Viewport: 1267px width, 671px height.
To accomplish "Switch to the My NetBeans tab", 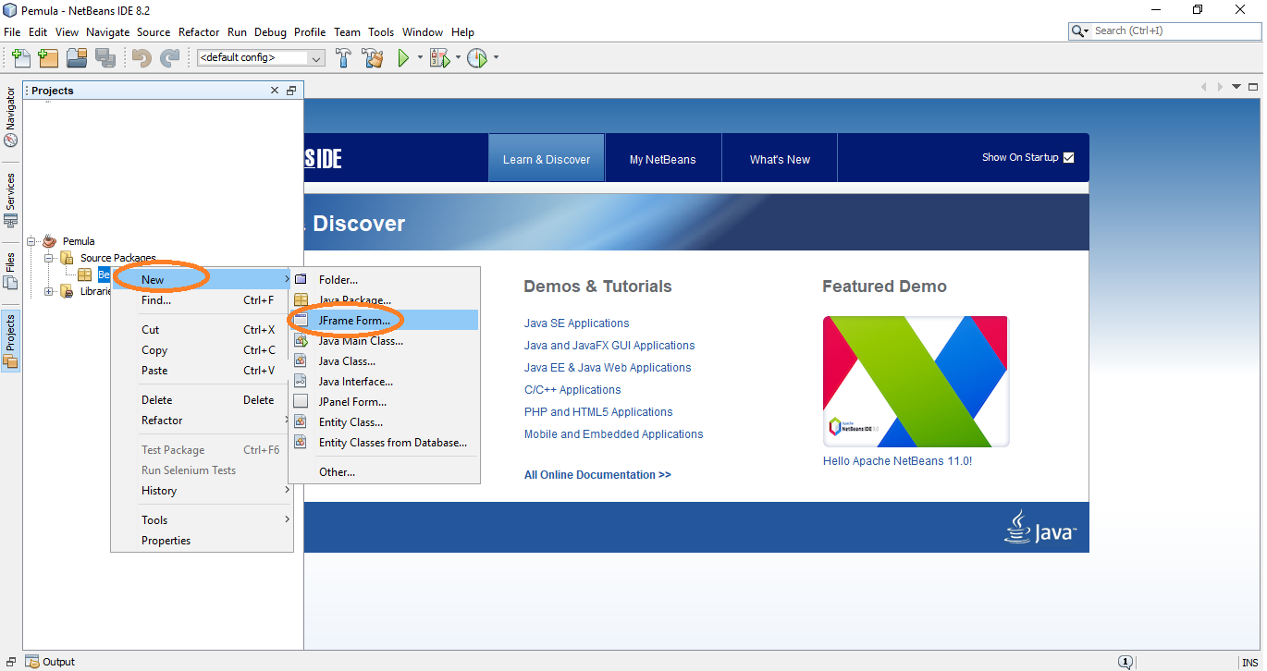I will (663, 158).
